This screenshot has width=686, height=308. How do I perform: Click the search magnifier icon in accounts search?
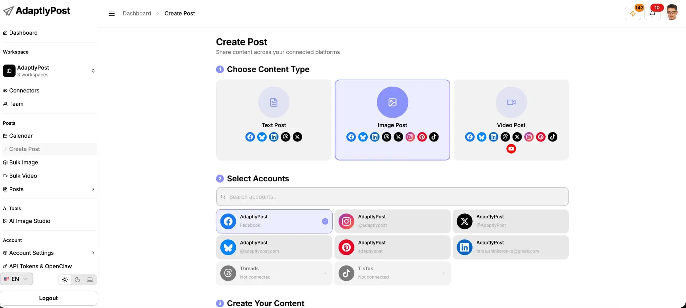click(223, 197)
